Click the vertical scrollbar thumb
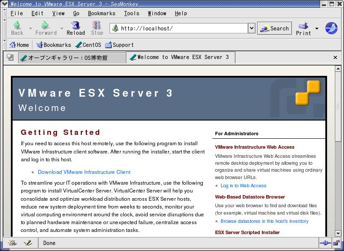 click(338, 107)
